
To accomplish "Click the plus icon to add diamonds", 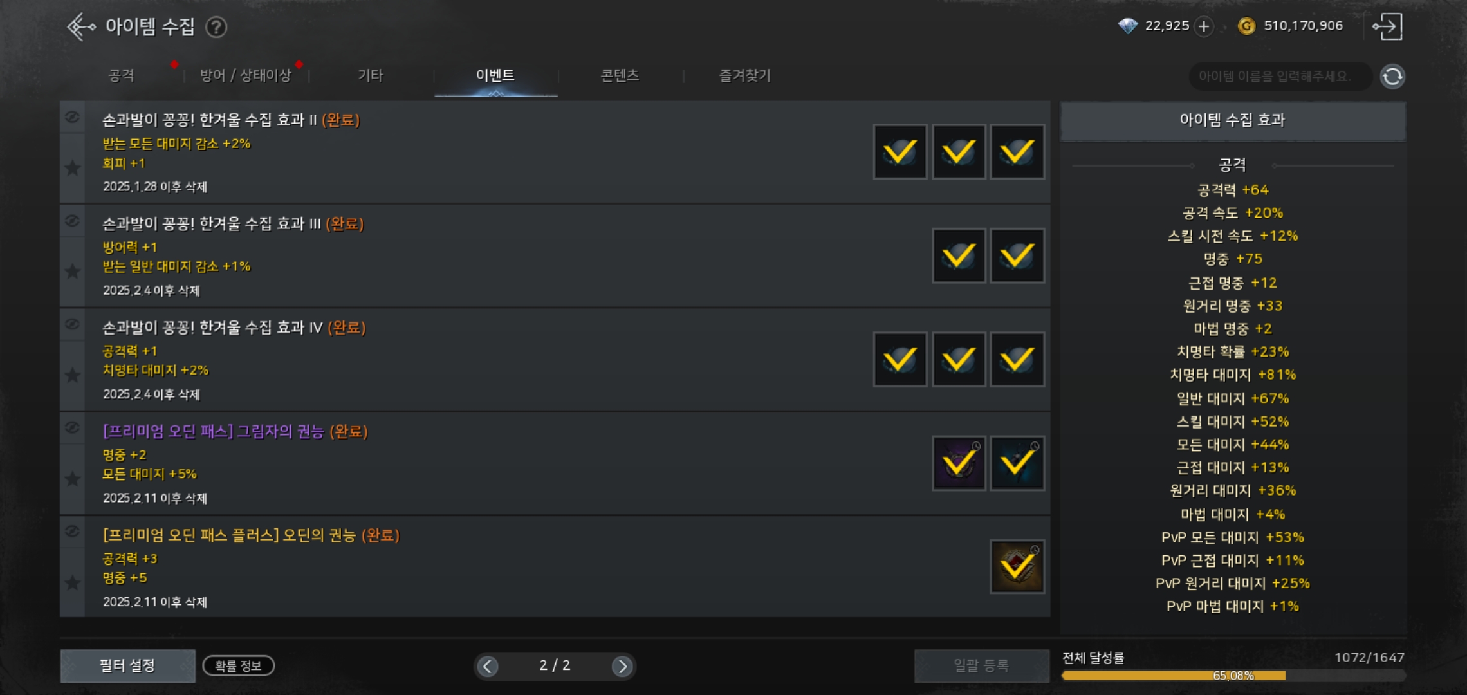I will [x=1203, y=26].
